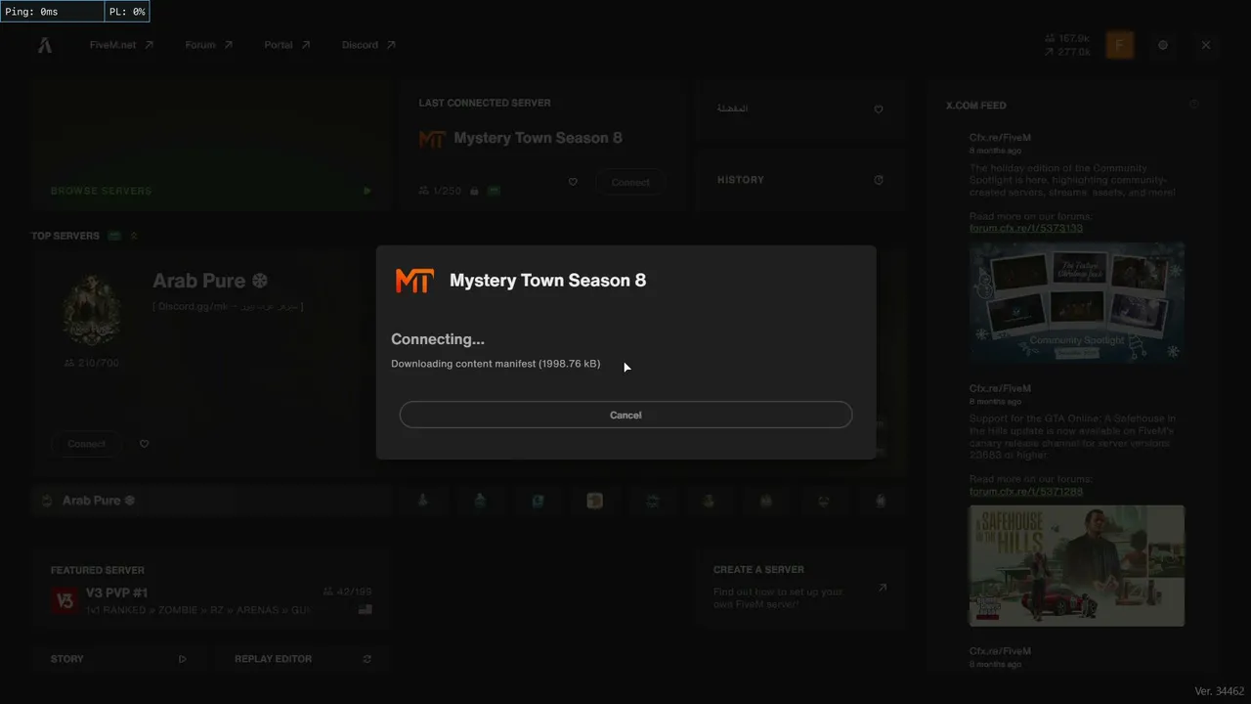Connect to last connected Mystery Town server
The width and height of the screenshot is (1251, 704).
point(630,182)
